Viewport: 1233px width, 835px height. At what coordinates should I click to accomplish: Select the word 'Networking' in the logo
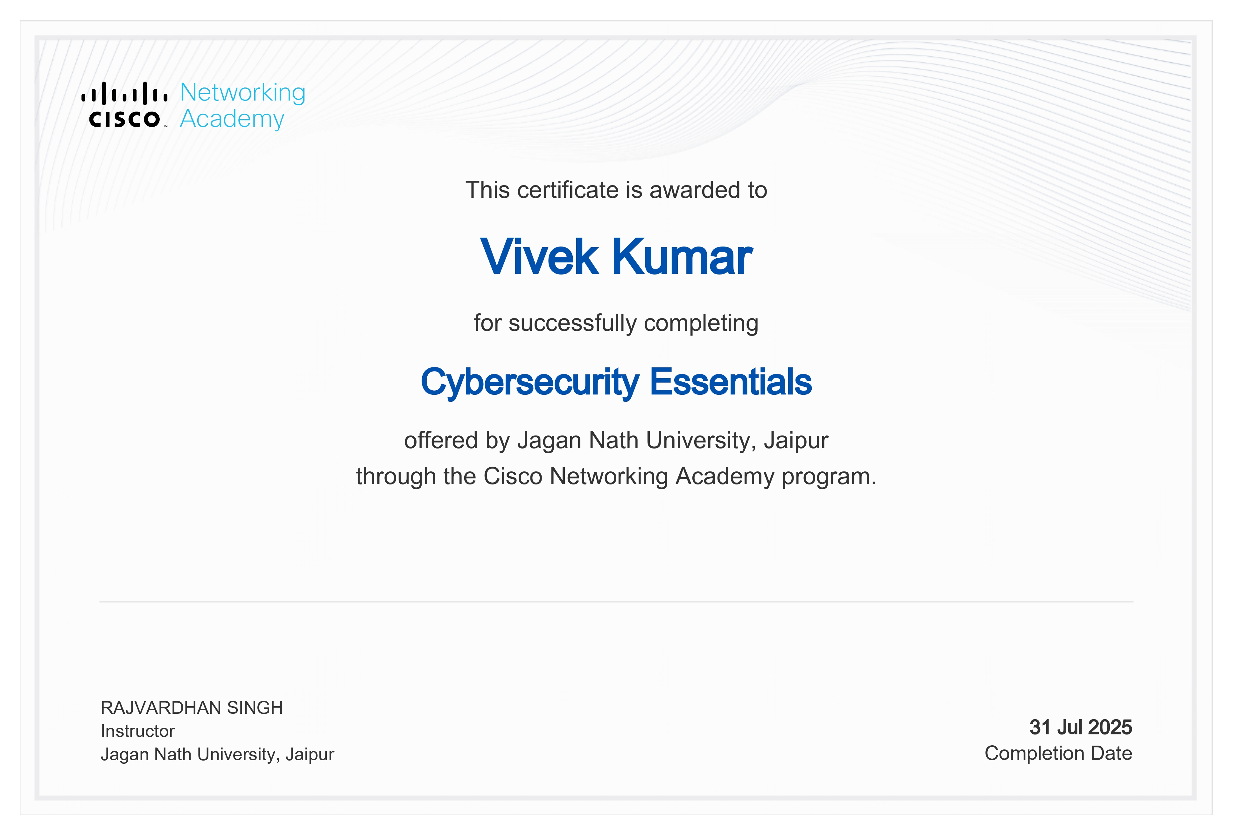(242, 92)
